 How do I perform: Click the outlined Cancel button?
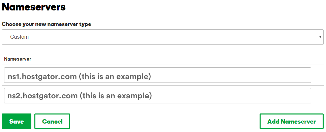(x=52, y=121)
